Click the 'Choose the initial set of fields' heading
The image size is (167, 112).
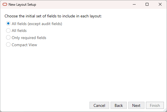click(x=53, y=16)
